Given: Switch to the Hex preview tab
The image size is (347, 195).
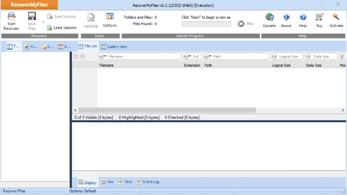Looking at the screenshot, I should click(107, 182).
